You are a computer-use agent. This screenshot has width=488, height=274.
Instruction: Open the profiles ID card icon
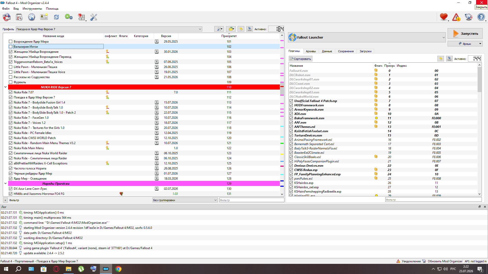click(44, 17)
